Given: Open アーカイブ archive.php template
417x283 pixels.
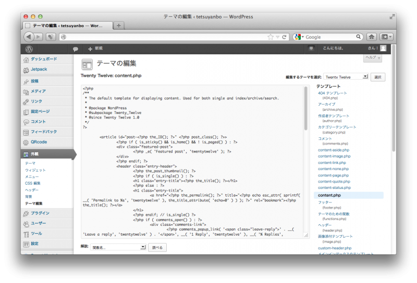Looking at the screenshot, I should click(327, 105).
